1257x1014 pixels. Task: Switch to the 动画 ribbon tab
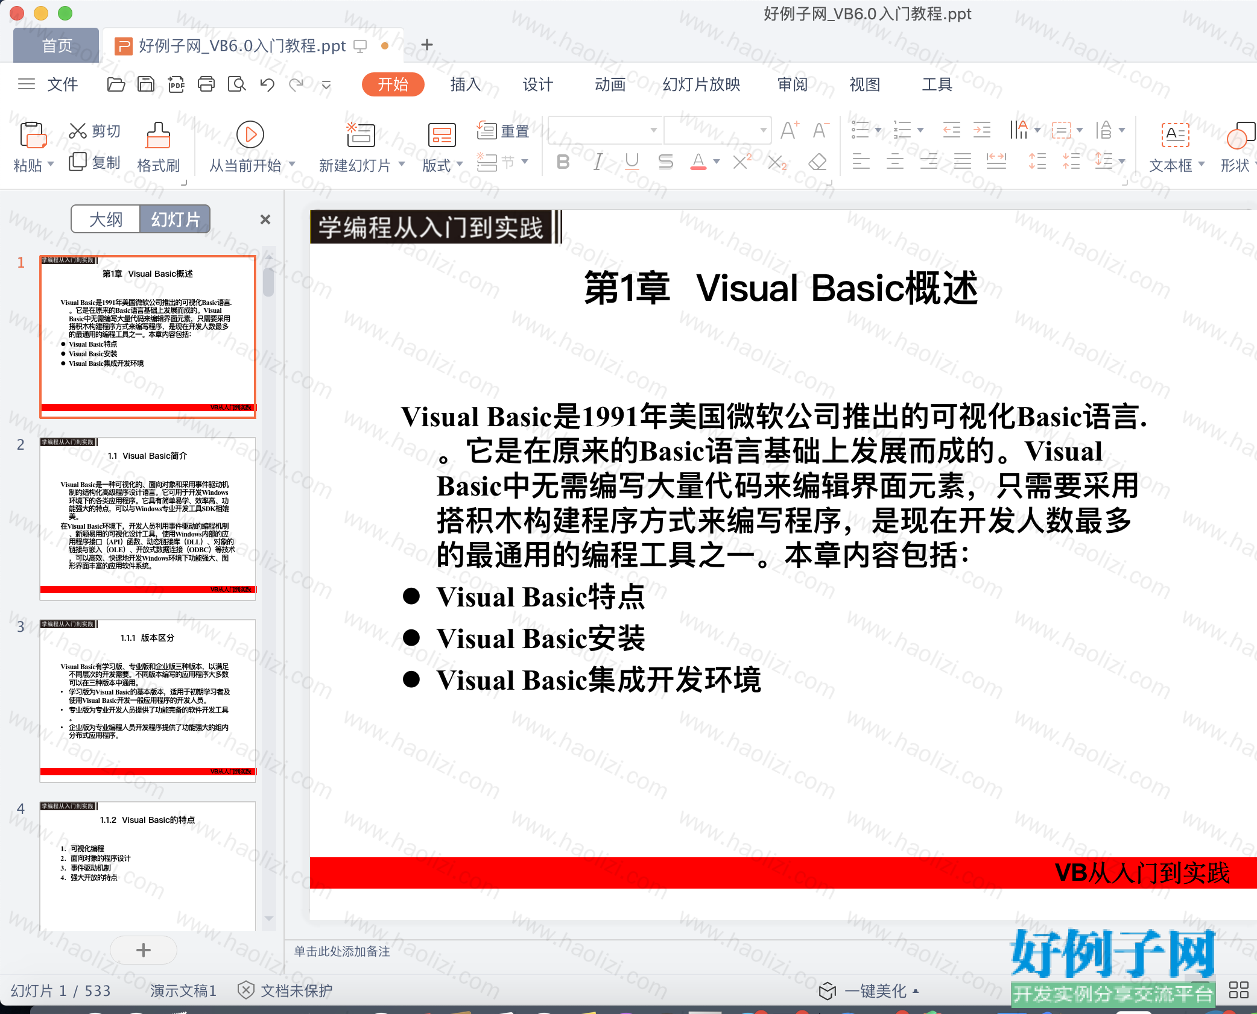click(x=610, y=84)
